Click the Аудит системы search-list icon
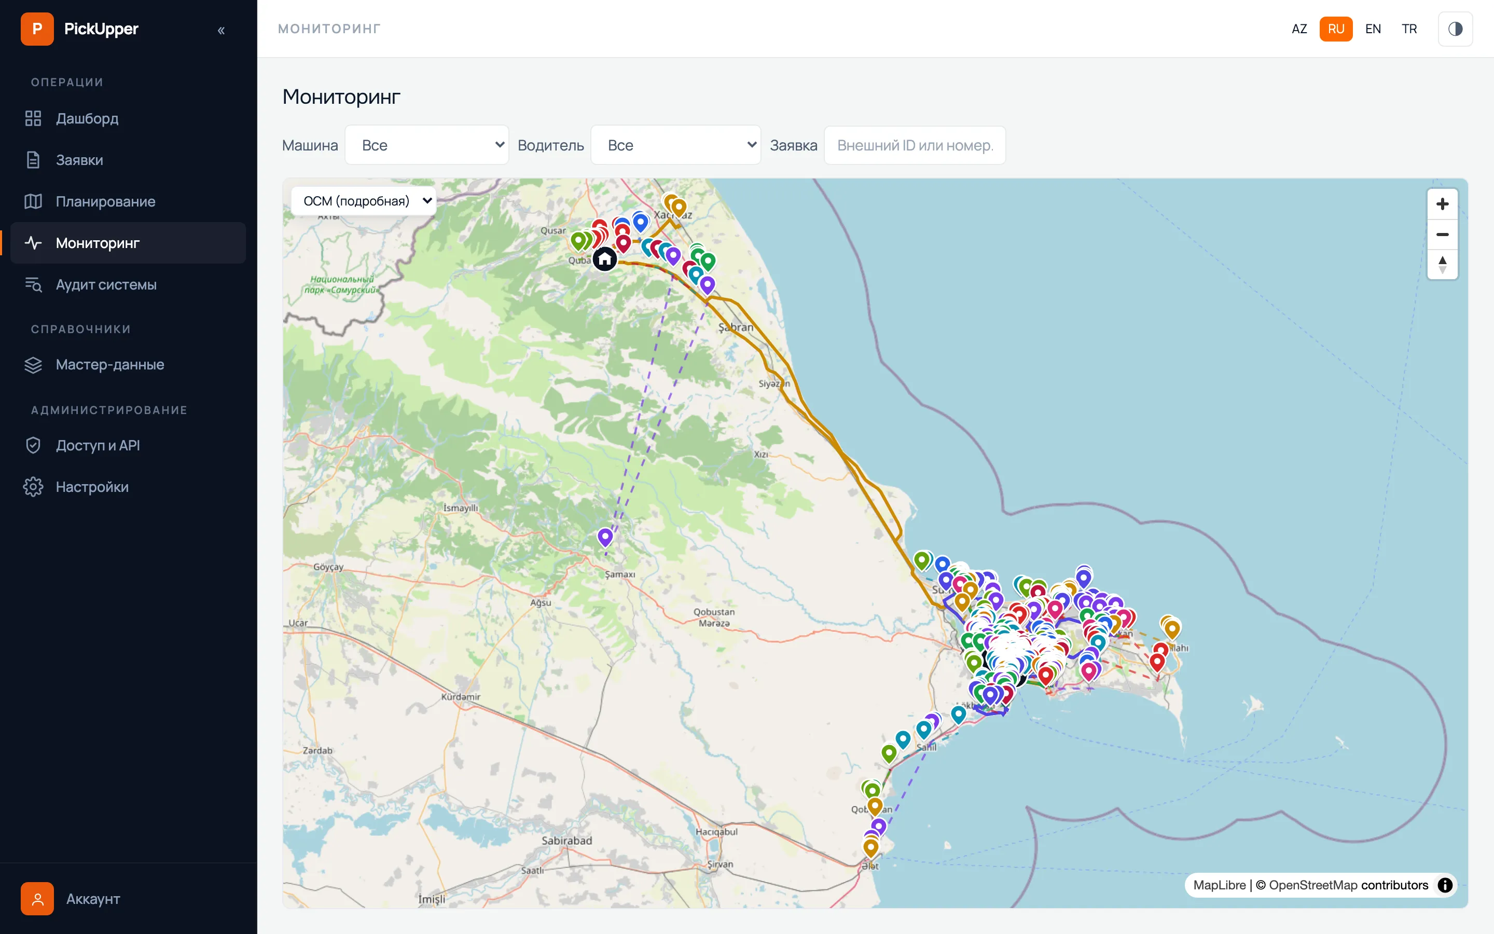 coord(33,285)
